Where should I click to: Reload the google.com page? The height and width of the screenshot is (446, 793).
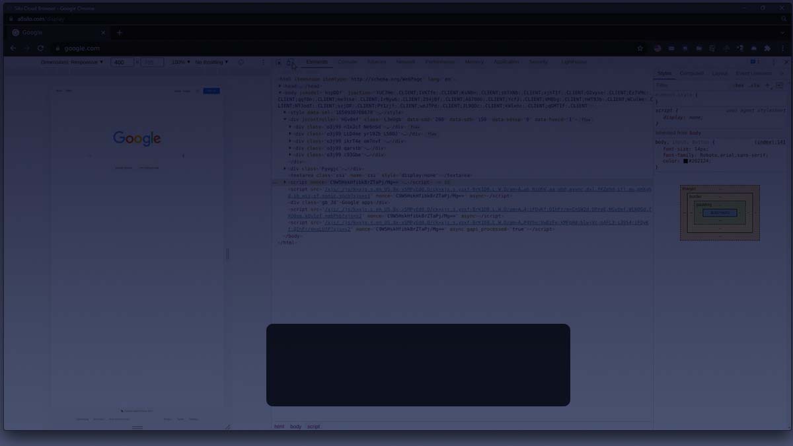coord(40,48)
